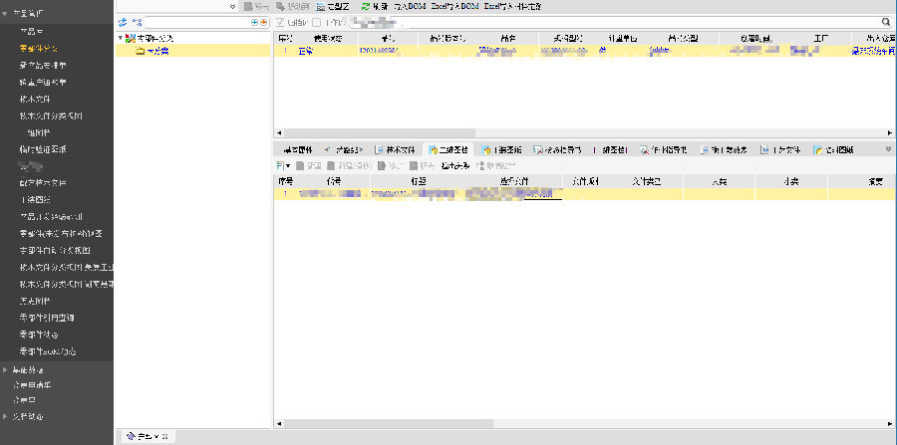Screen dimensions: 897x445
Task: Click the close icon on the bottom page tab
Action: pos(164,436)
